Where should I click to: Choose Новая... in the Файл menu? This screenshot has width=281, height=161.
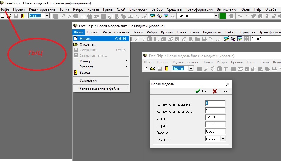coord(101,39)
